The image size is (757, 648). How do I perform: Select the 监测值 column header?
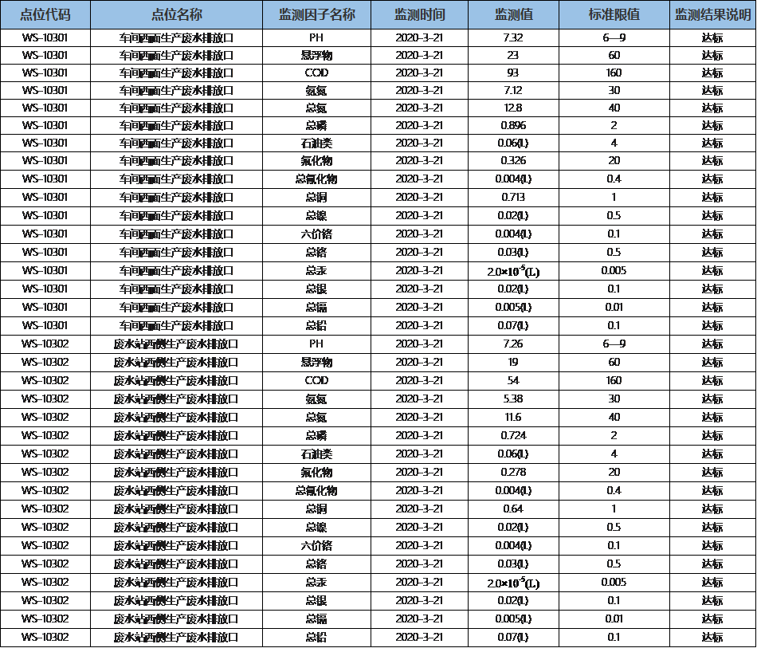click(x=514, y=15)
